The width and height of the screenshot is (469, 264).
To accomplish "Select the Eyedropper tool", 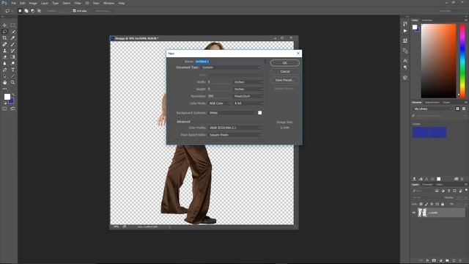I will pos(12,37).
